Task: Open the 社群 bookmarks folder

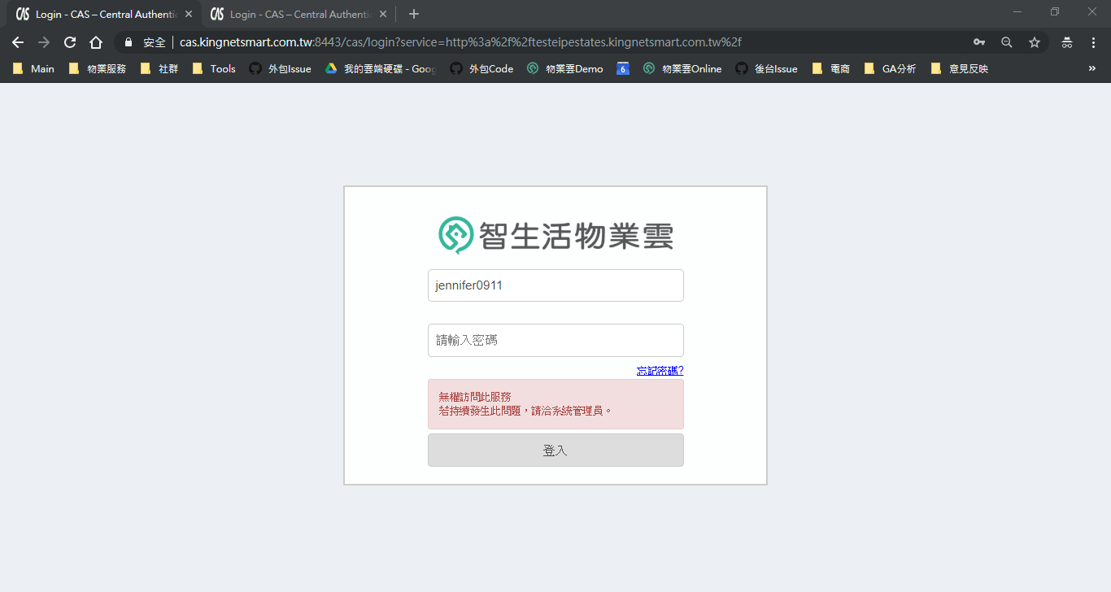Action: click(159, 69)
